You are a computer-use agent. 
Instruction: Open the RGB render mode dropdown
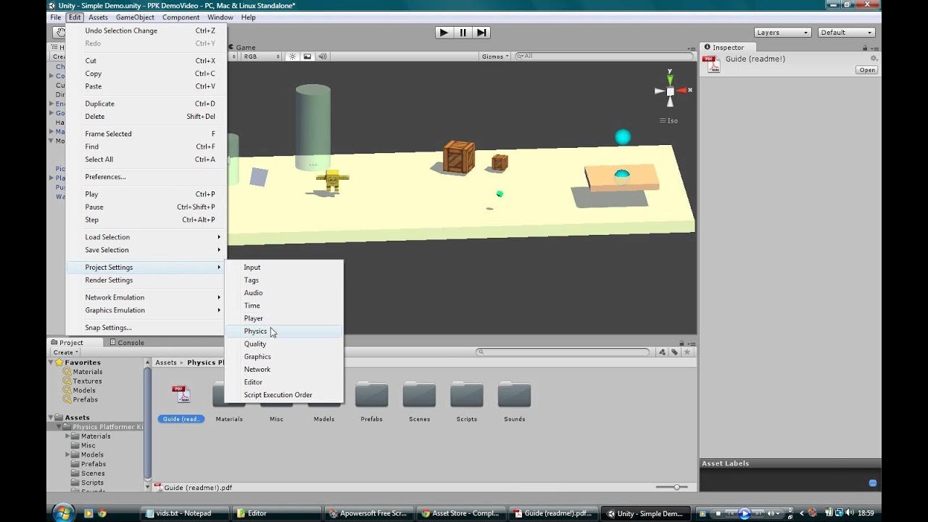[x=261, y=57]
